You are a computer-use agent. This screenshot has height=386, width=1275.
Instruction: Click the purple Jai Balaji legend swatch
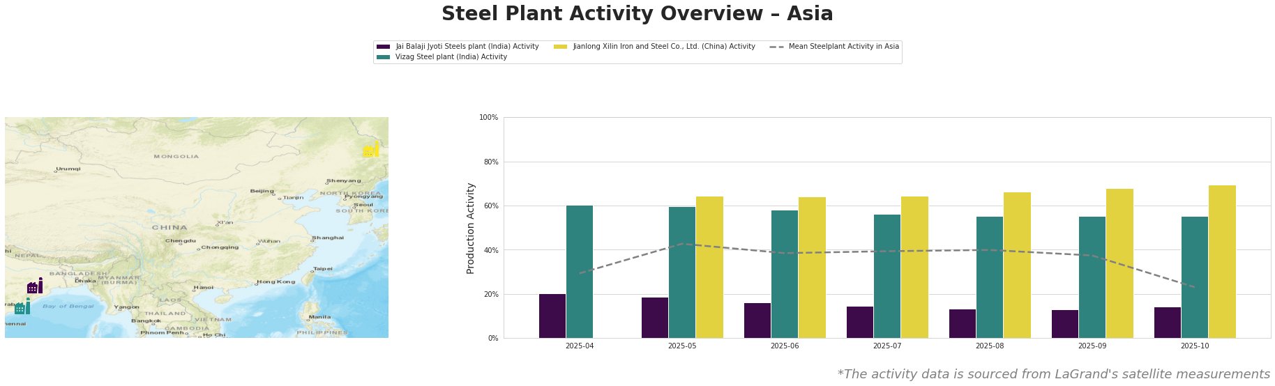coord(383,47)
